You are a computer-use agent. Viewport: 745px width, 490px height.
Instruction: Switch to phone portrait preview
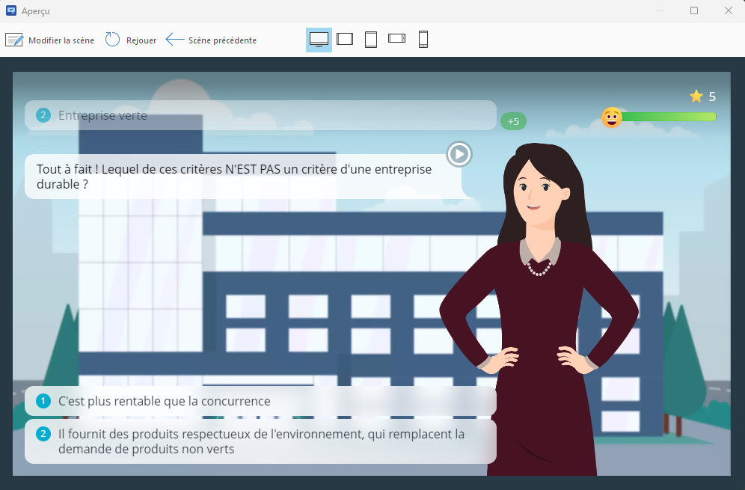(423, 39)
